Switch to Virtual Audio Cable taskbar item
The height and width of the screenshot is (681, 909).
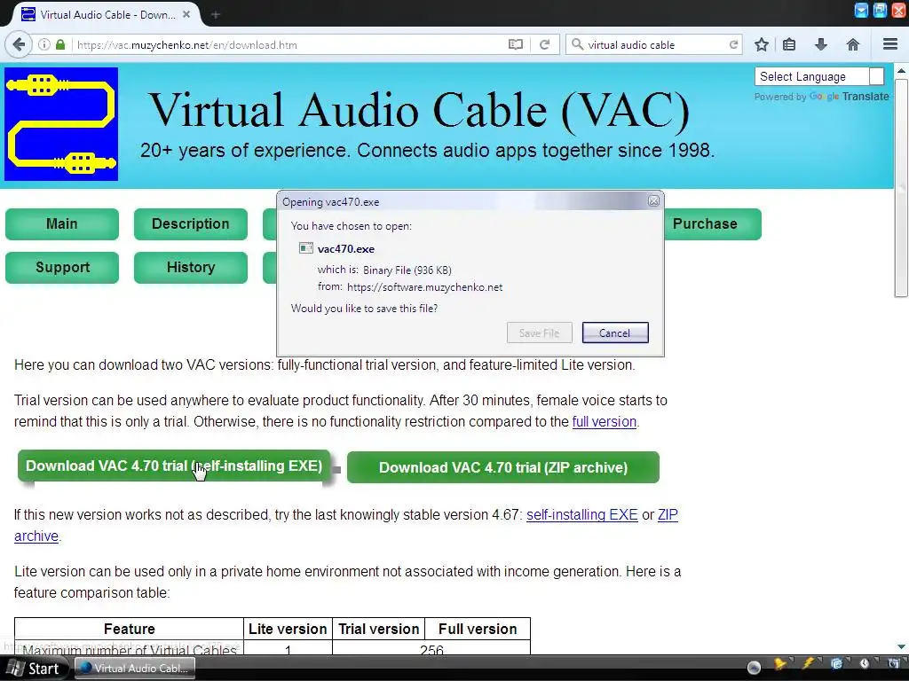pyautogui.click(x=135, y=669)
